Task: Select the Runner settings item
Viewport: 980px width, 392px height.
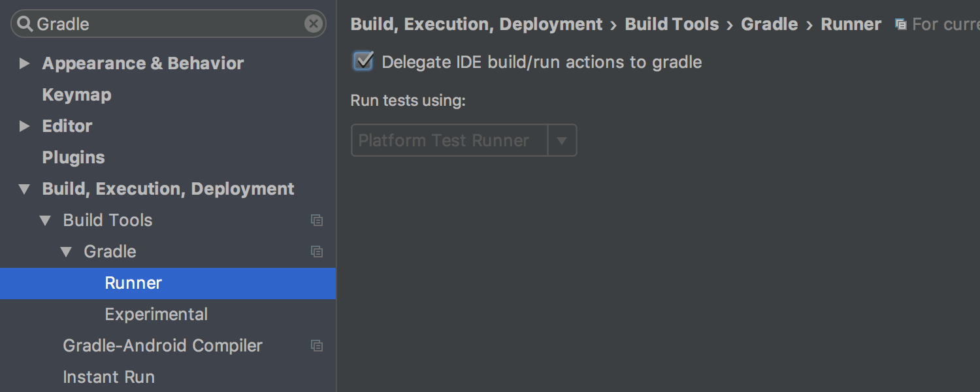Action: [133, 283]
